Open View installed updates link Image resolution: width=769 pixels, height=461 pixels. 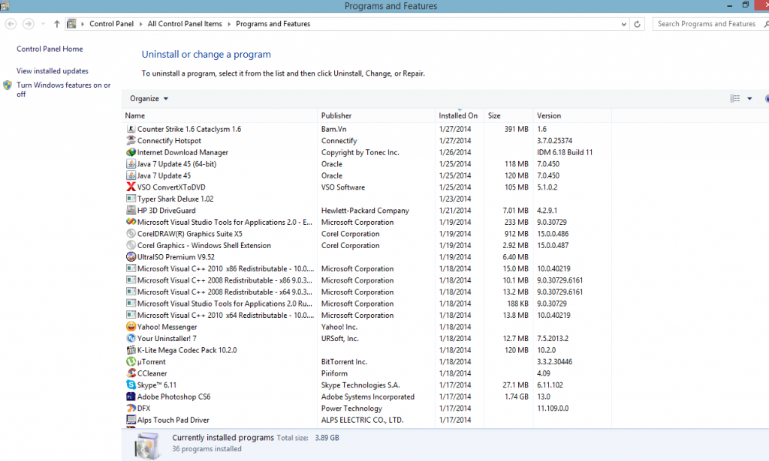click(53, 71)
